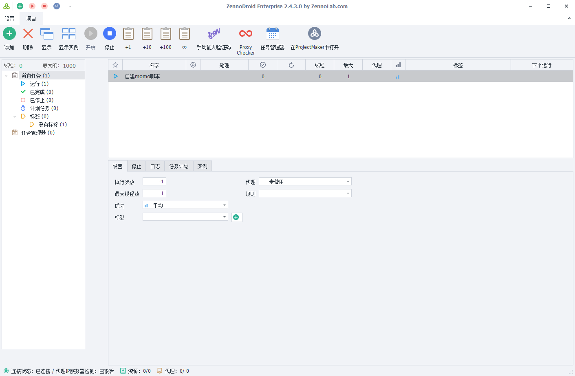The image size is (575, 376).
Task: Collapse the 标签 (0) tree node
Action: (x=15, y=117)
